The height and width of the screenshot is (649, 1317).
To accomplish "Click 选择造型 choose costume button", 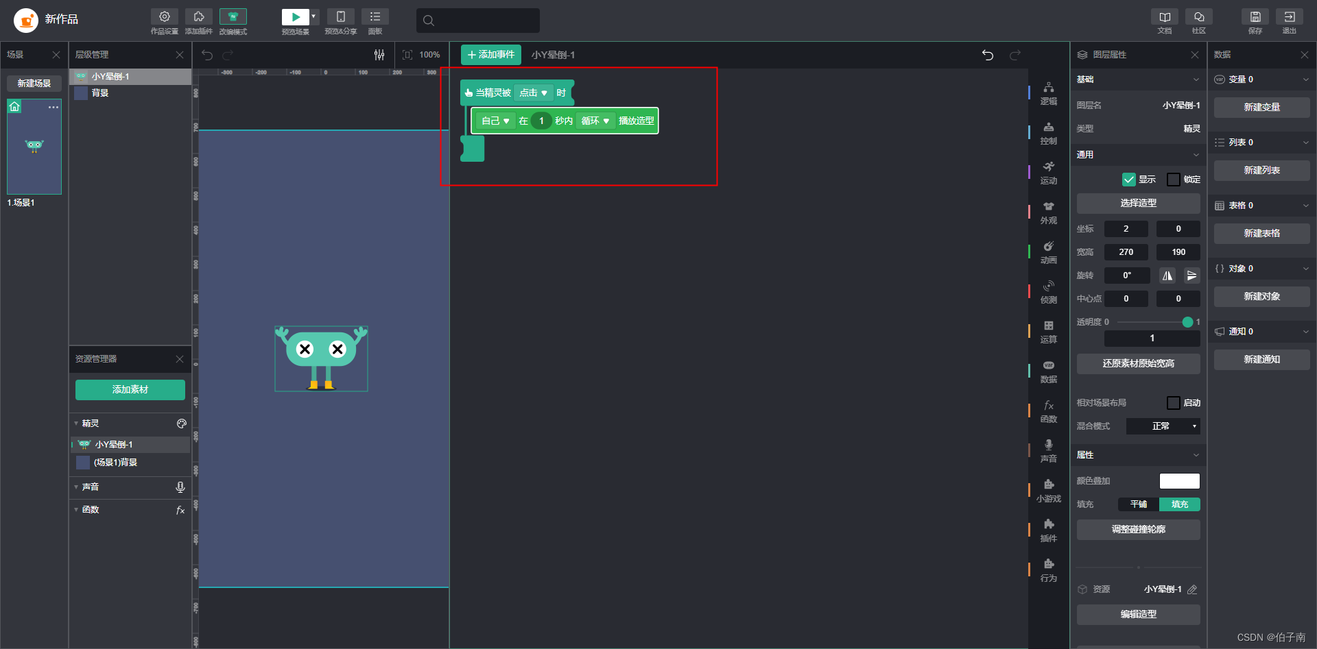I will (x=1139, y=203).
